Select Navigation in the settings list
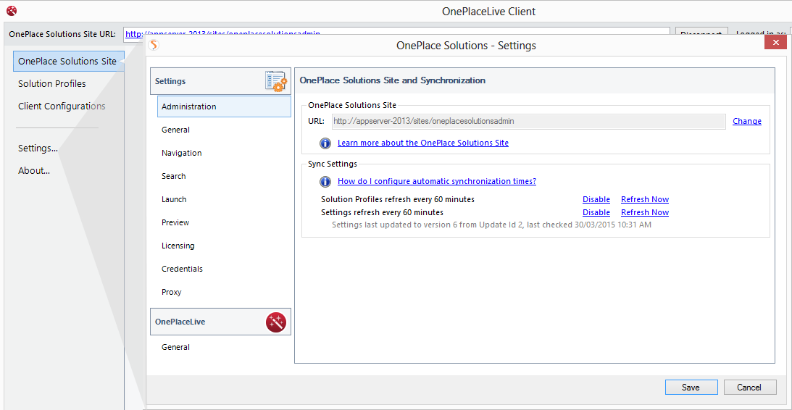The height and width of the screenshot is (410, 792). tap(182, 153)
